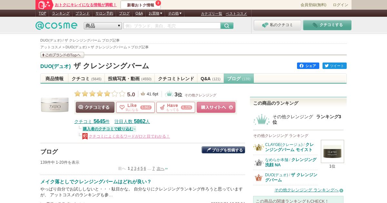Click その他クレンジング ランキングへ link

(x=306, y=190)
